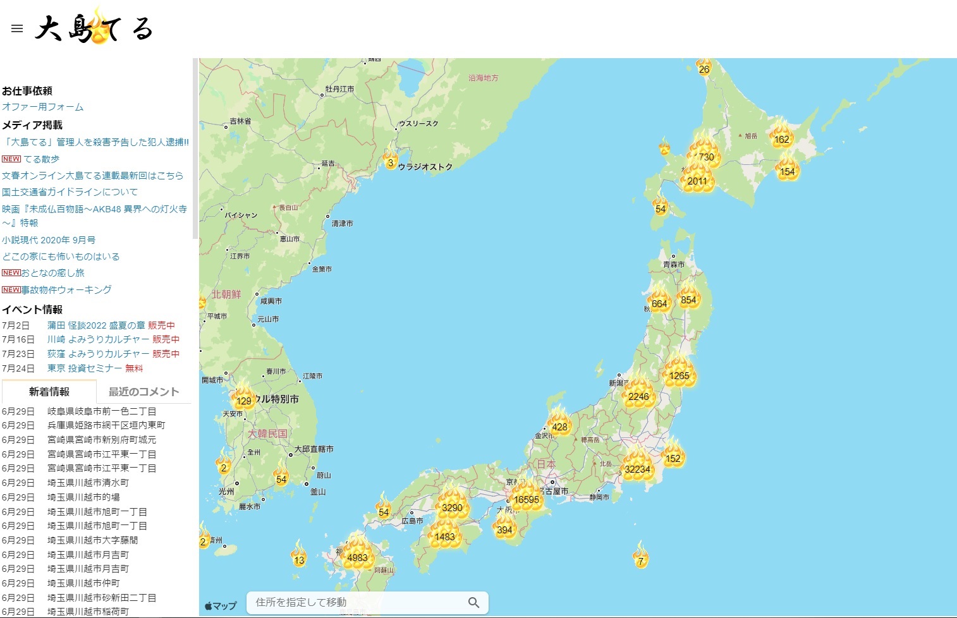957x618 pixels.
Task: Switch to the 新着情報 tab
Action: coord(49,391)
